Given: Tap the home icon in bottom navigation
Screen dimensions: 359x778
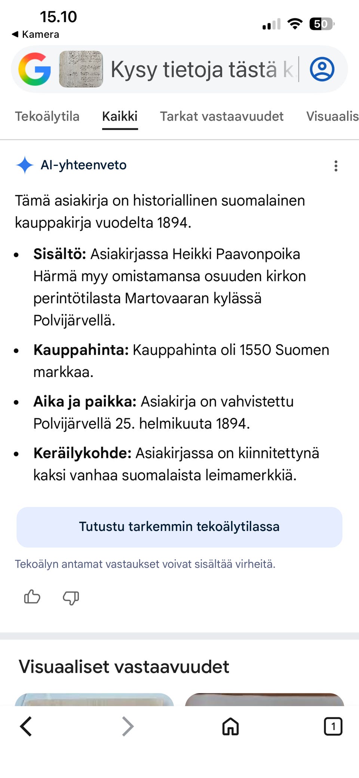Looking at the screenshot, I should coord(230,726).
